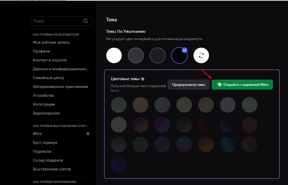Screen dimensions: 288x185
Task: Open Видеонарезки settings
Action: pos(46,113)
